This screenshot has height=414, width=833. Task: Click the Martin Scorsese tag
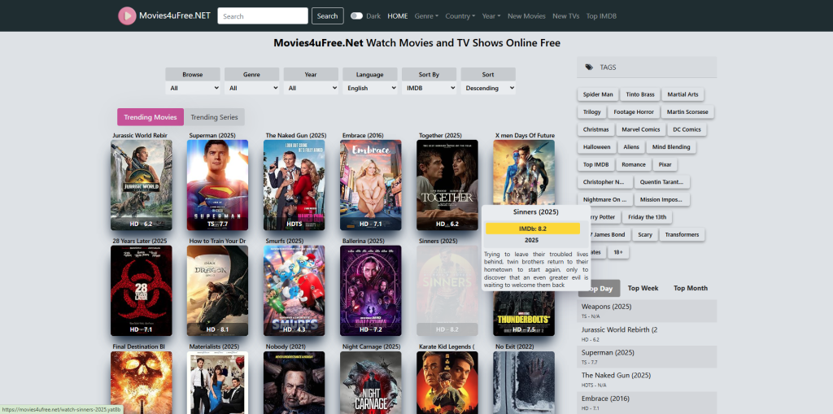point(687,112)
